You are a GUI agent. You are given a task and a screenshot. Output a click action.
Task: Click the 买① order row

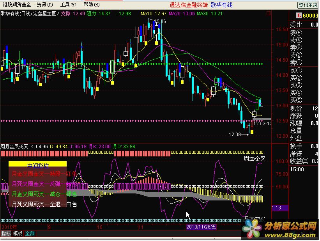304,71
